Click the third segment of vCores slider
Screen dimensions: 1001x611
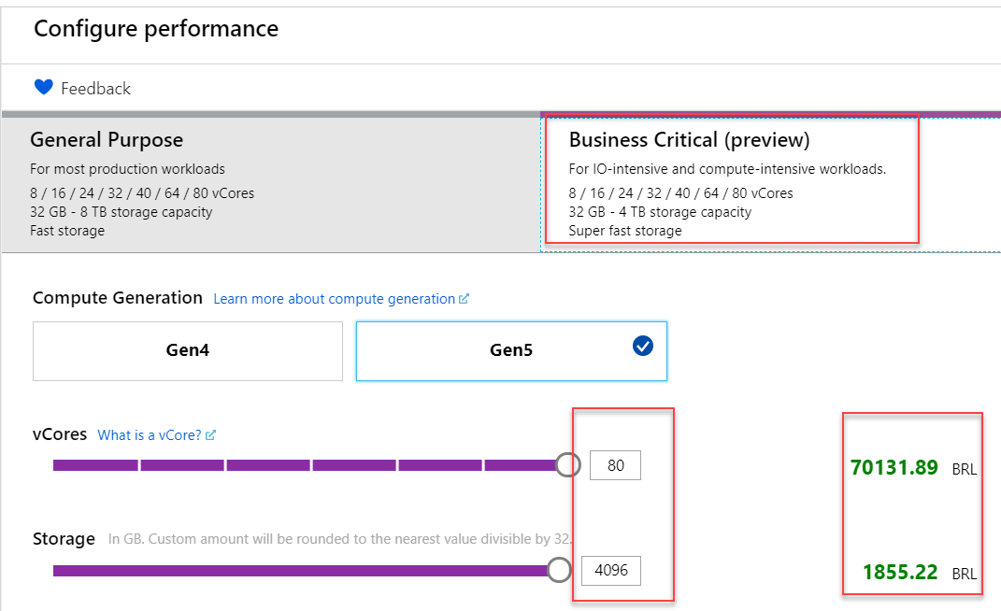(x=267, y=465)
